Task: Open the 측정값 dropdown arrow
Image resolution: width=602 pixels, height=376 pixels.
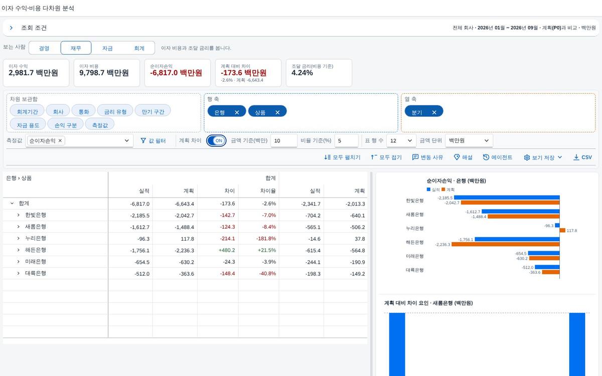Action: pyautogui.click(x=127, y=141)
